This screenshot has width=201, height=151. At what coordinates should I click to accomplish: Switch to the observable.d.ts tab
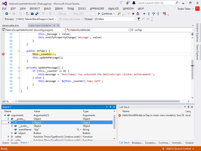pyautogui.click(x=11, y=25)
